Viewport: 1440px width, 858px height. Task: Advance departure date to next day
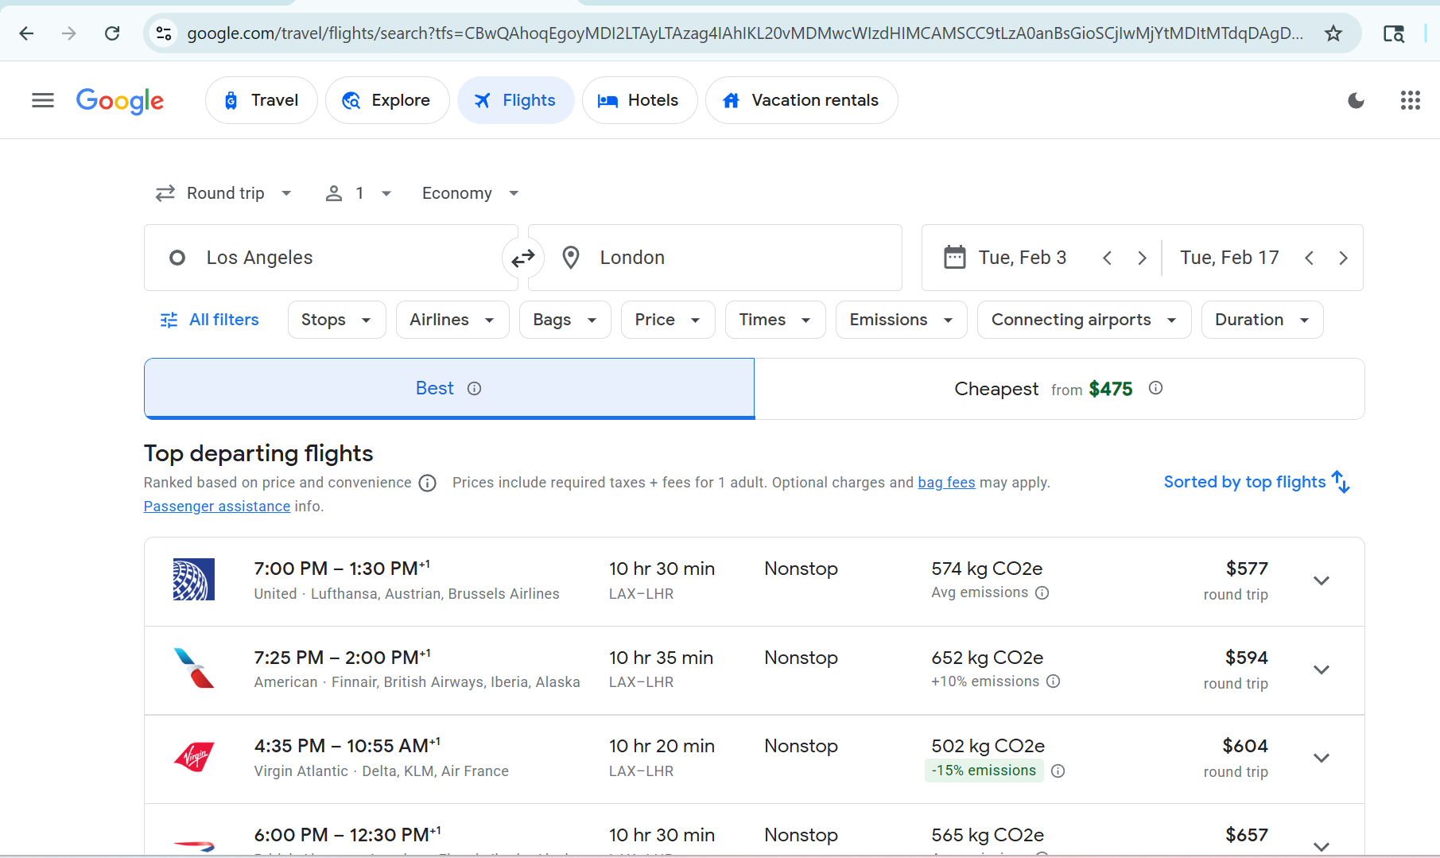pyautogui.click(x=1142, y=258)
